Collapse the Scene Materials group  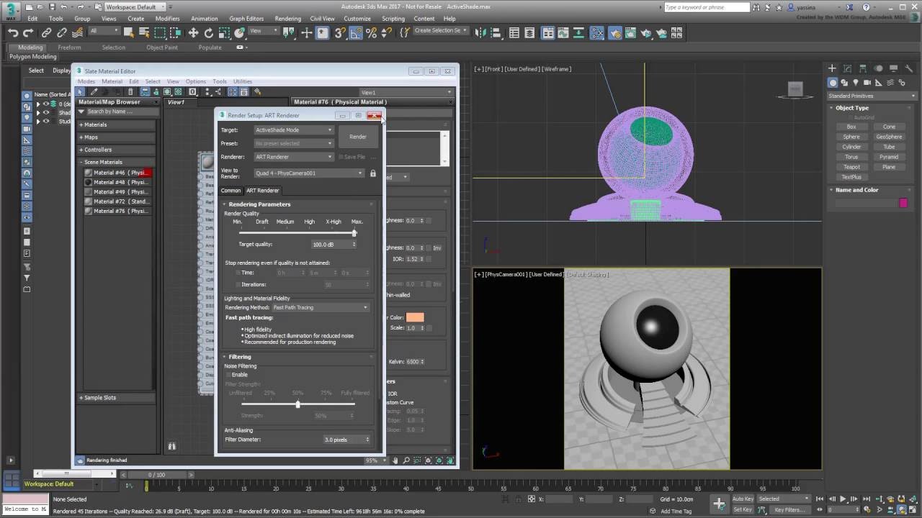coord(117,163)
